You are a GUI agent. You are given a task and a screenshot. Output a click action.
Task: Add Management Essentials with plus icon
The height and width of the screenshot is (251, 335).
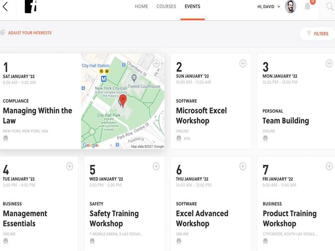[x=70, y=166]
